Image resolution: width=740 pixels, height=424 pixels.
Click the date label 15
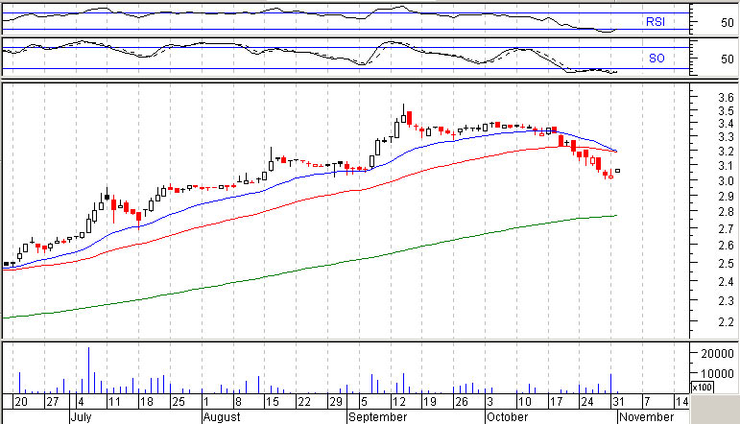(x=272, y=402)
